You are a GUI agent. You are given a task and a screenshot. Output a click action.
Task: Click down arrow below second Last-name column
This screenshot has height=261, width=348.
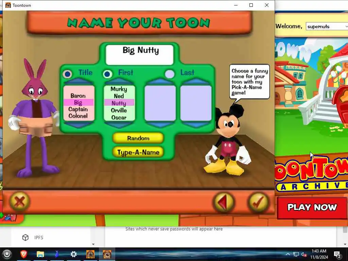pyautogui.click(x=196, y=125)
